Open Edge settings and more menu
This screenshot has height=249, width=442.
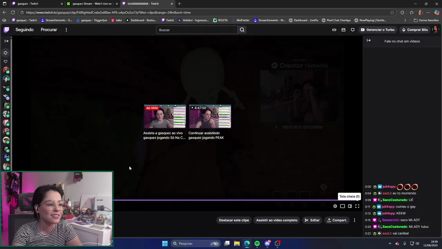click(428, 12)
